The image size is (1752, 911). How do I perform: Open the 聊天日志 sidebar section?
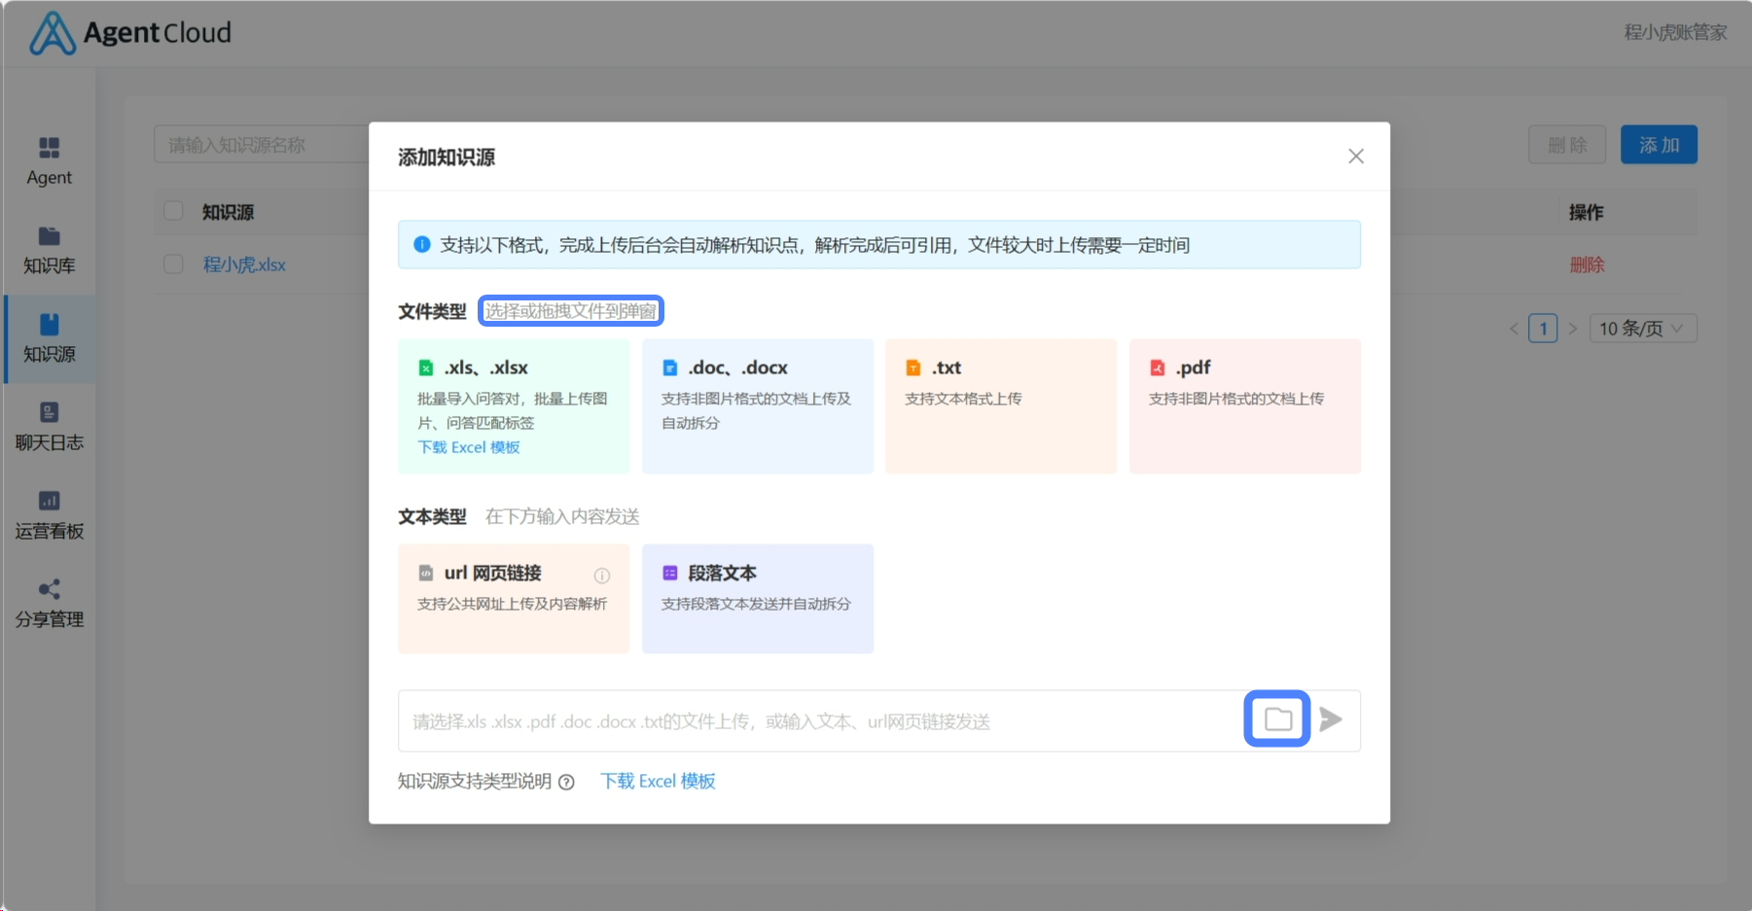coord(49,428)
